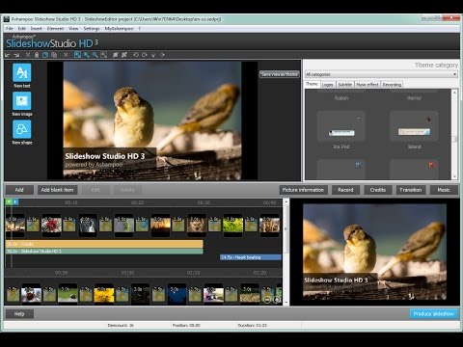The height and width of the screenshot is (347, 463).
Task: Open the File menu
Action: click(10, 29)
